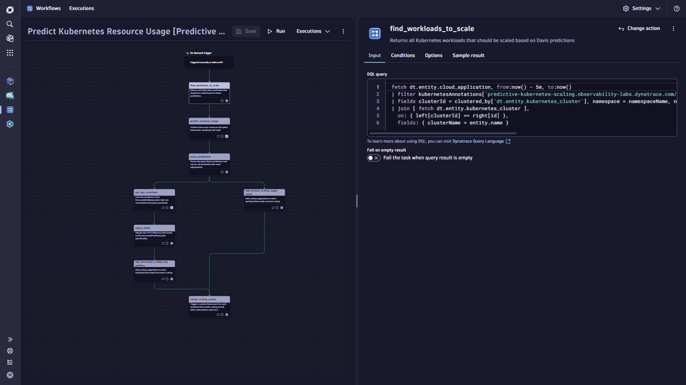Click action icon on create_scaling_events node
Viewport: 686px width, 385px height.
(227, 315)
